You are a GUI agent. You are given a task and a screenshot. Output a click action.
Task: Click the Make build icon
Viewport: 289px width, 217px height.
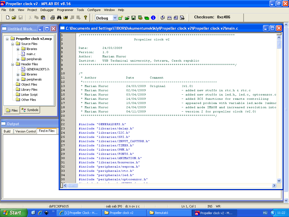(163, 18)
